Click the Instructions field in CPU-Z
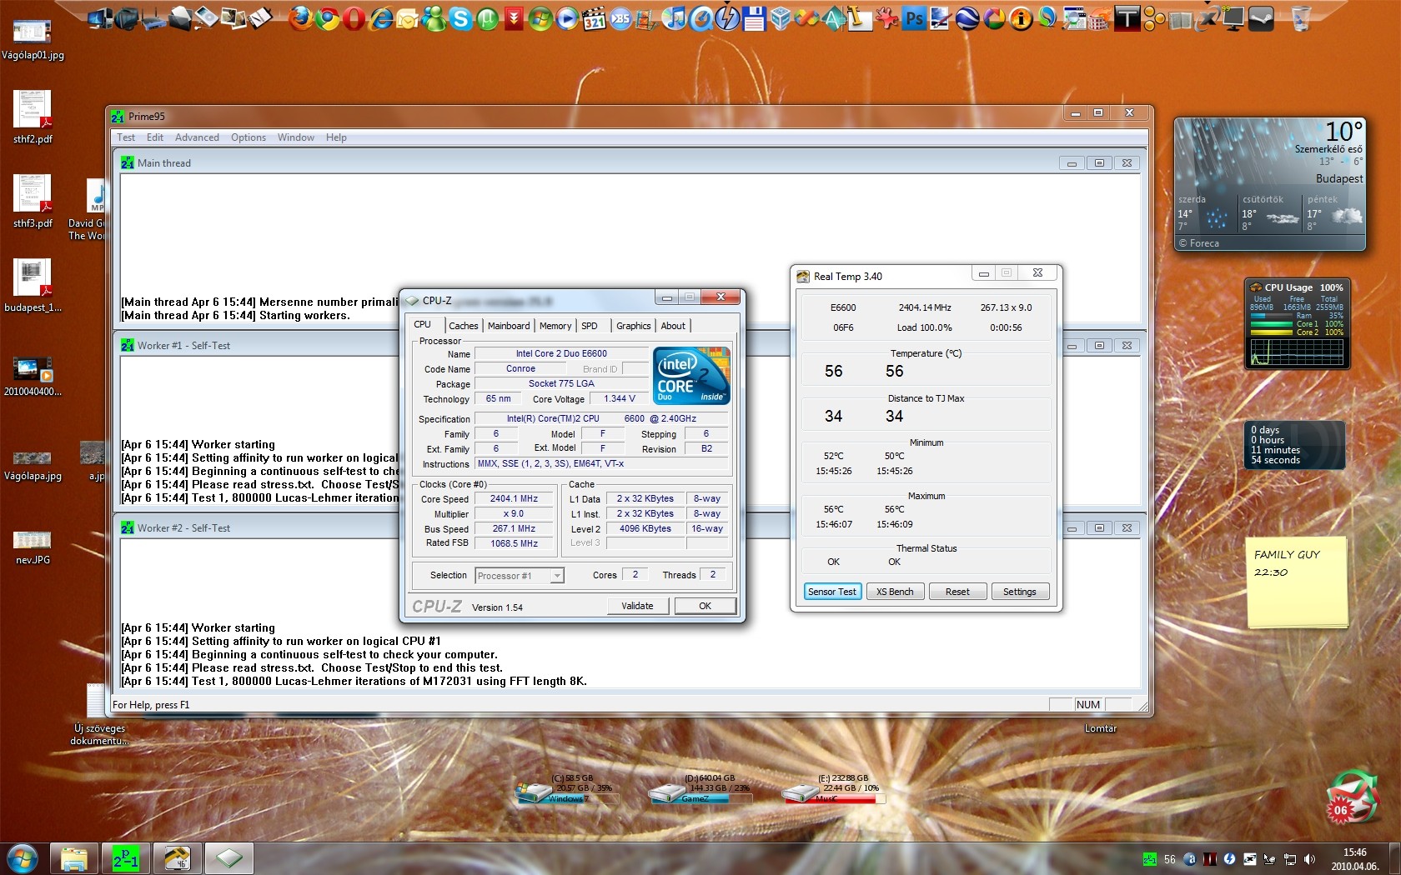1401x875 pixels. (601, 464)
